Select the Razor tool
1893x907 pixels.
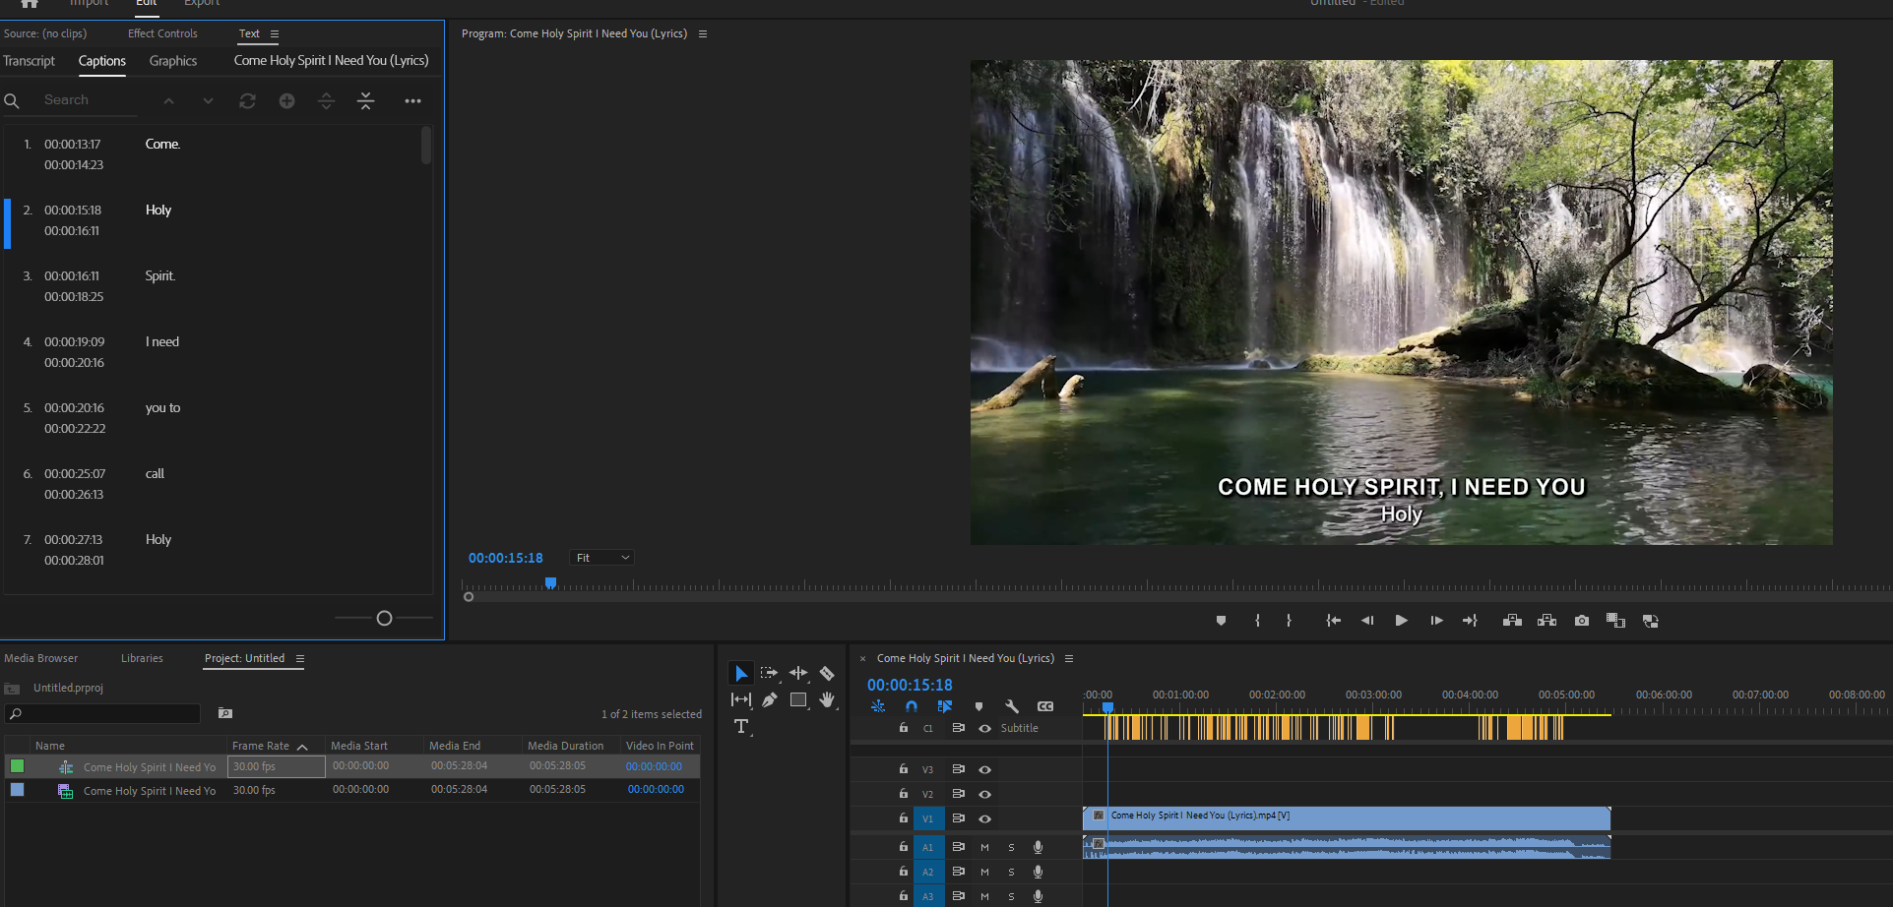827,673
